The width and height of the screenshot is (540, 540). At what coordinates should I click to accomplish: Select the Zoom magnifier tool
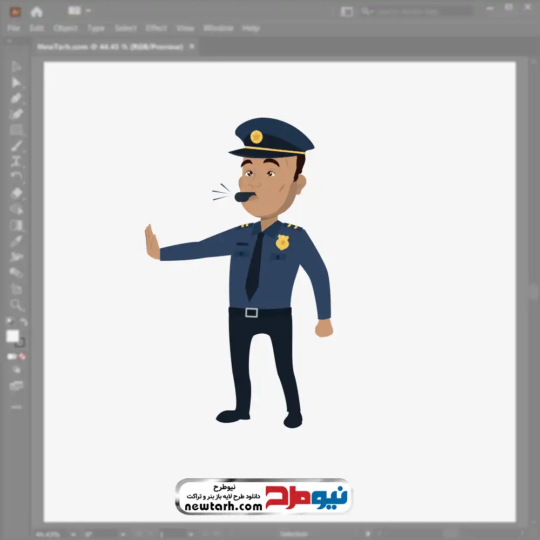pos(16,305)
